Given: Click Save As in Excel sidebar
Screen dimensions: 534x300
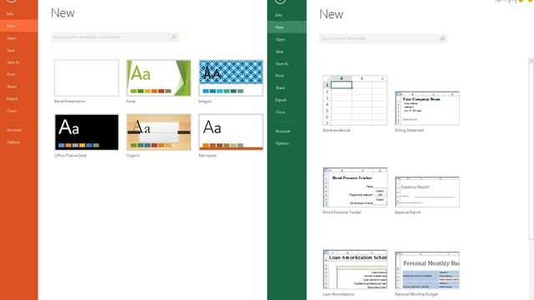Looking at the screenshot, I should coord(282,63).
